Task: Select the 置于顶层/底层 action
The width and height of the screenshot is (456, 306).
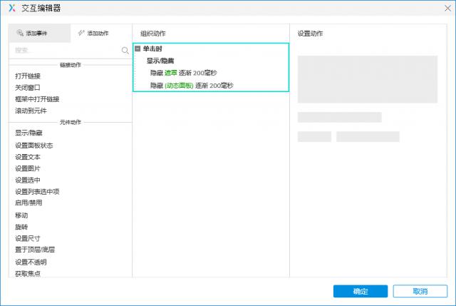Action: click(36, 249)
